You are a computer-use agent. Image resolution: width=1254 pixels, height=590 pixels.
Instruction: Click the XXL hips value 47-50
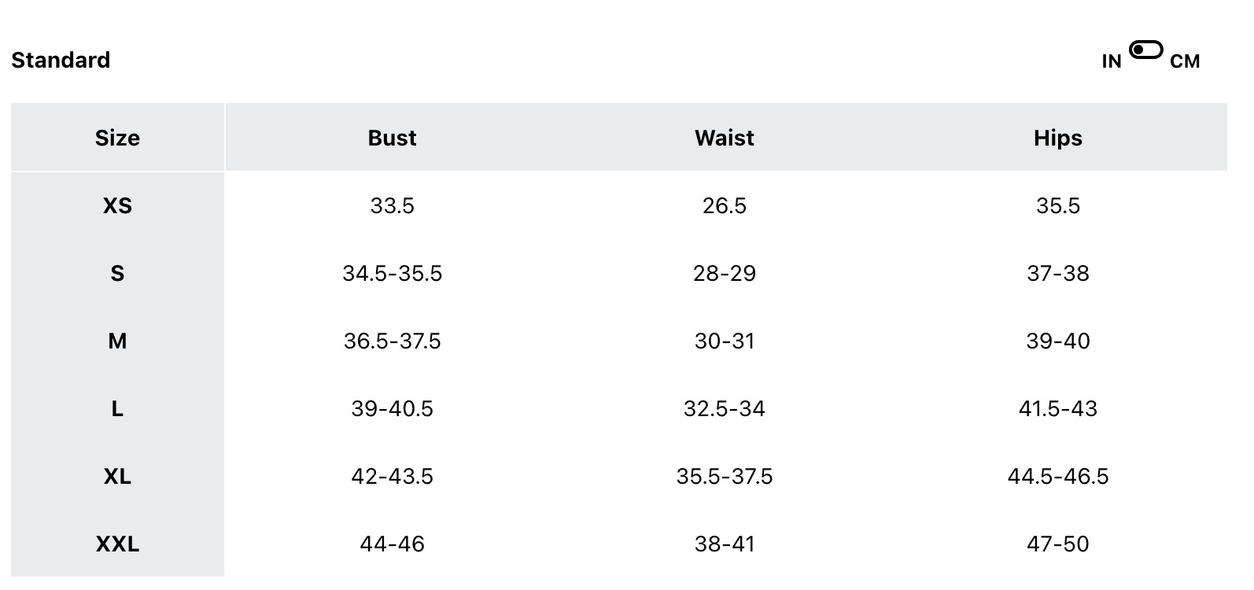coord(1057,544)
